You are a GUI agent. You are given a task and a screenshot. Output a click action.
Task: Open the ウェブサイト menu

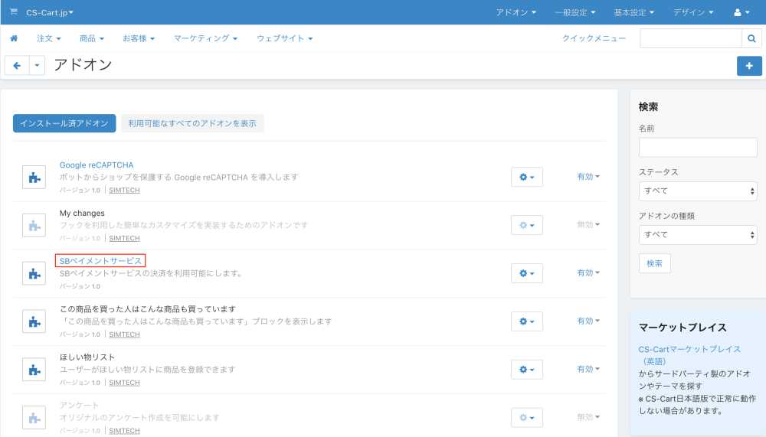point(285,38)
